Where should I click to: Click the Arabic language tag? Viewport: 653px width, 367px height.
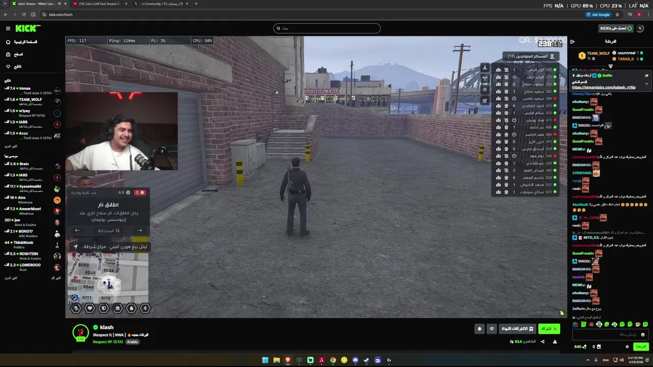pos(132,342)
